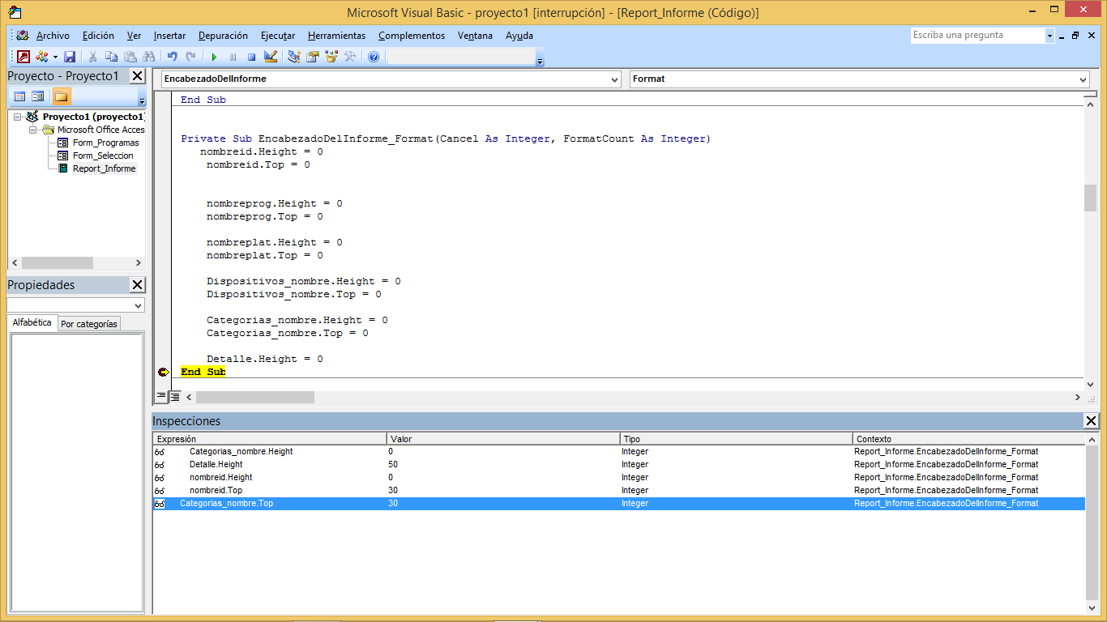This screenshot has height=622, width=1107.
Task: Select the nombreid.Top watch expression
Action: [216, 491]
